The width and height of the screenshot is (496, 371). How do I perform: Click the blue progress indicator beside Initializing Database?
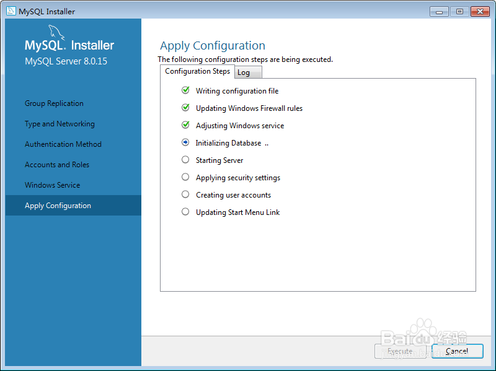185,142
